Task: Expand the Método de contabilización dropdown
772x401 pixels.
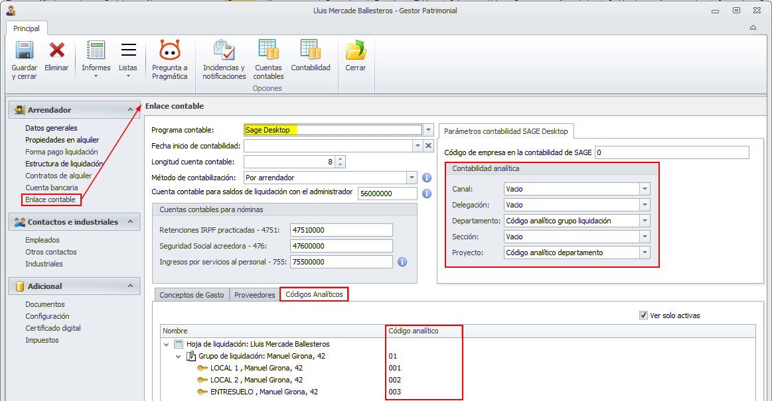Action: pos(412,178)
